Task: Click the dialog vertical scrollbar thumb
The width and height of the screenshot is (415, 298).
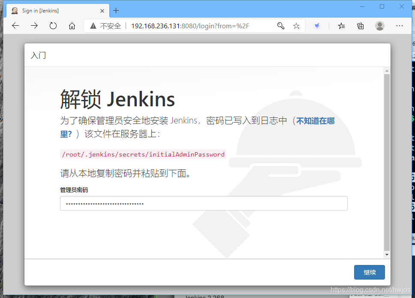Action: pos(387,162)
